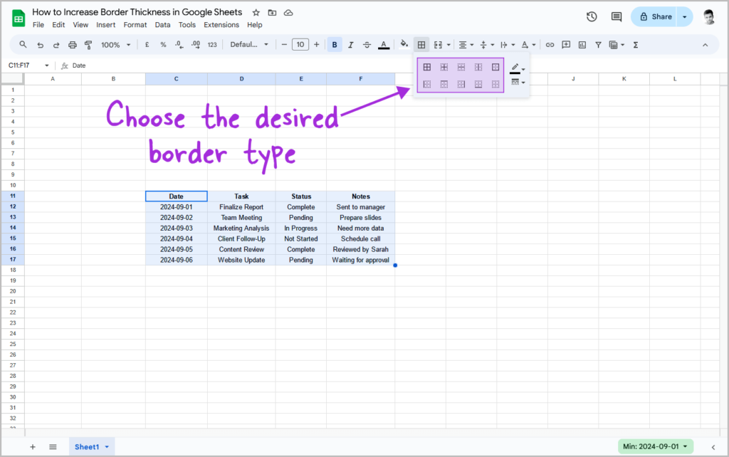The height and width of the screenshot is (457, 729).
Task: Open the border style dropdown
Action: click(518, 83)
